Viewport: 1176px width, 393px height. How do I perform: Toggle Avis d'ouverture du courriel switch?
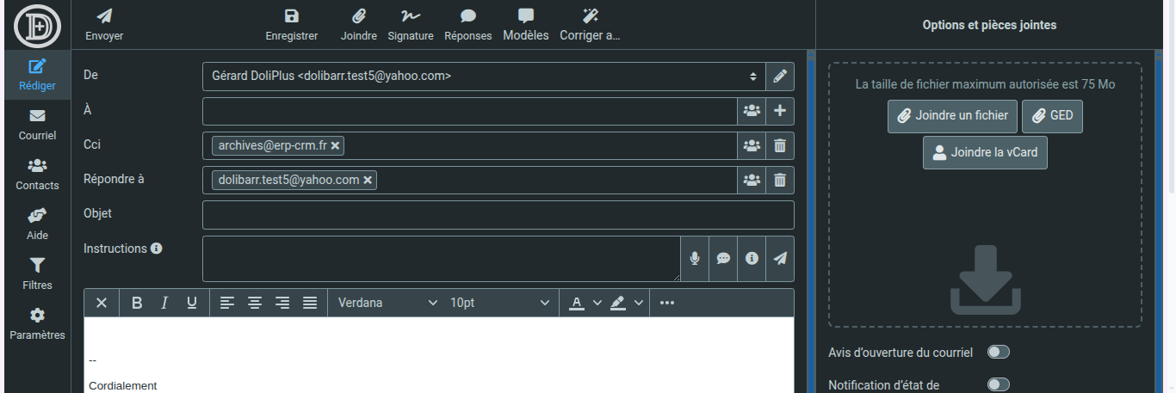click(x=999, y=352)
